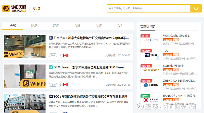The width and height of the screenshot is (204, 113).
Task: Click the West Capital article summary text
Action: tap(89, 45)
